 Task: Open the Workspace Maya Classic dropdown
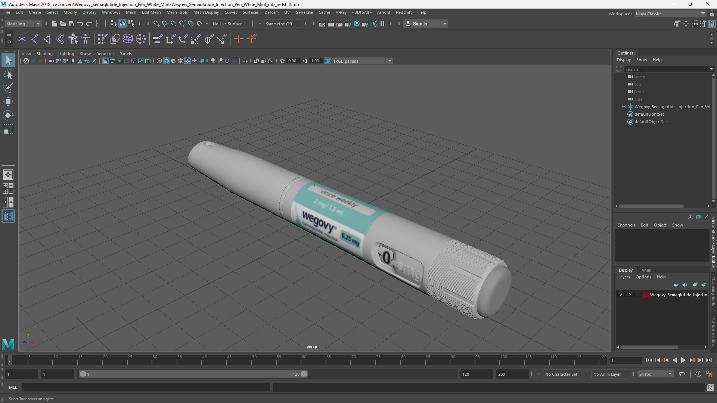[x=671, y=13]
